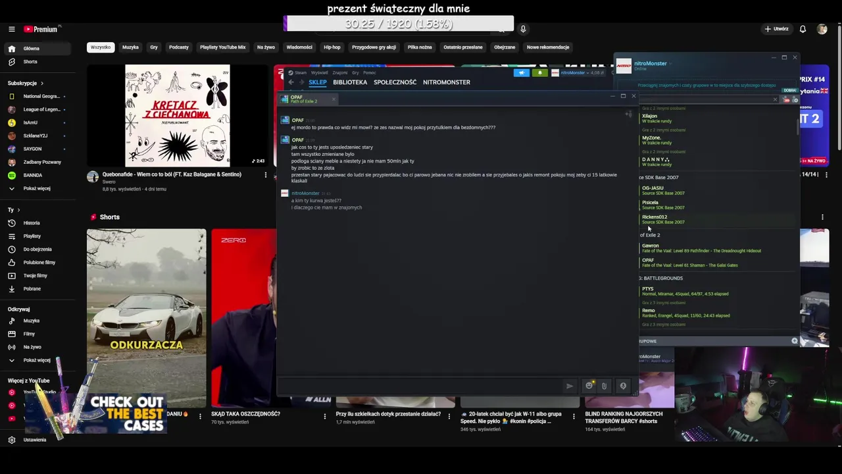The width and height of the screenshot is (842, 474).
Task: Open the YouTube account avatar menu
Action: point(822,29)
